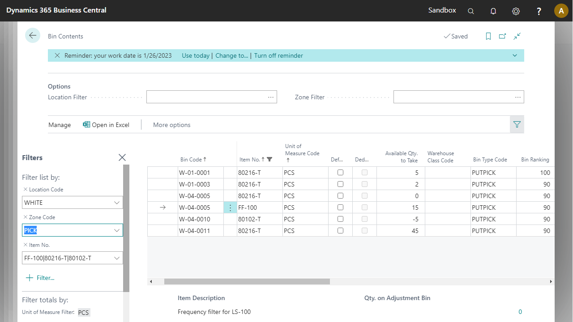This screenshot has width=573, height=322.
Task: Dismiss the work date reminder
Action: [57, 55]
